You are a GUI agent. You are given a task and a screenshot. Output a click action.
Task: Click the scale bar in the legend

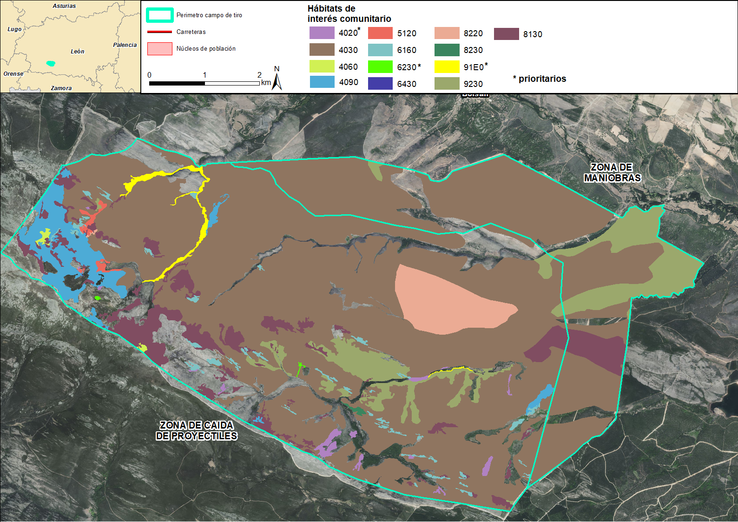coord(204,83)
